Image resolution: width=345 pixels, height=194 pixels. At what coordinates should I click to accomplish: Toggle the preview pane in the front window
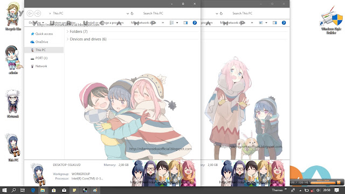tap(185, 23)
